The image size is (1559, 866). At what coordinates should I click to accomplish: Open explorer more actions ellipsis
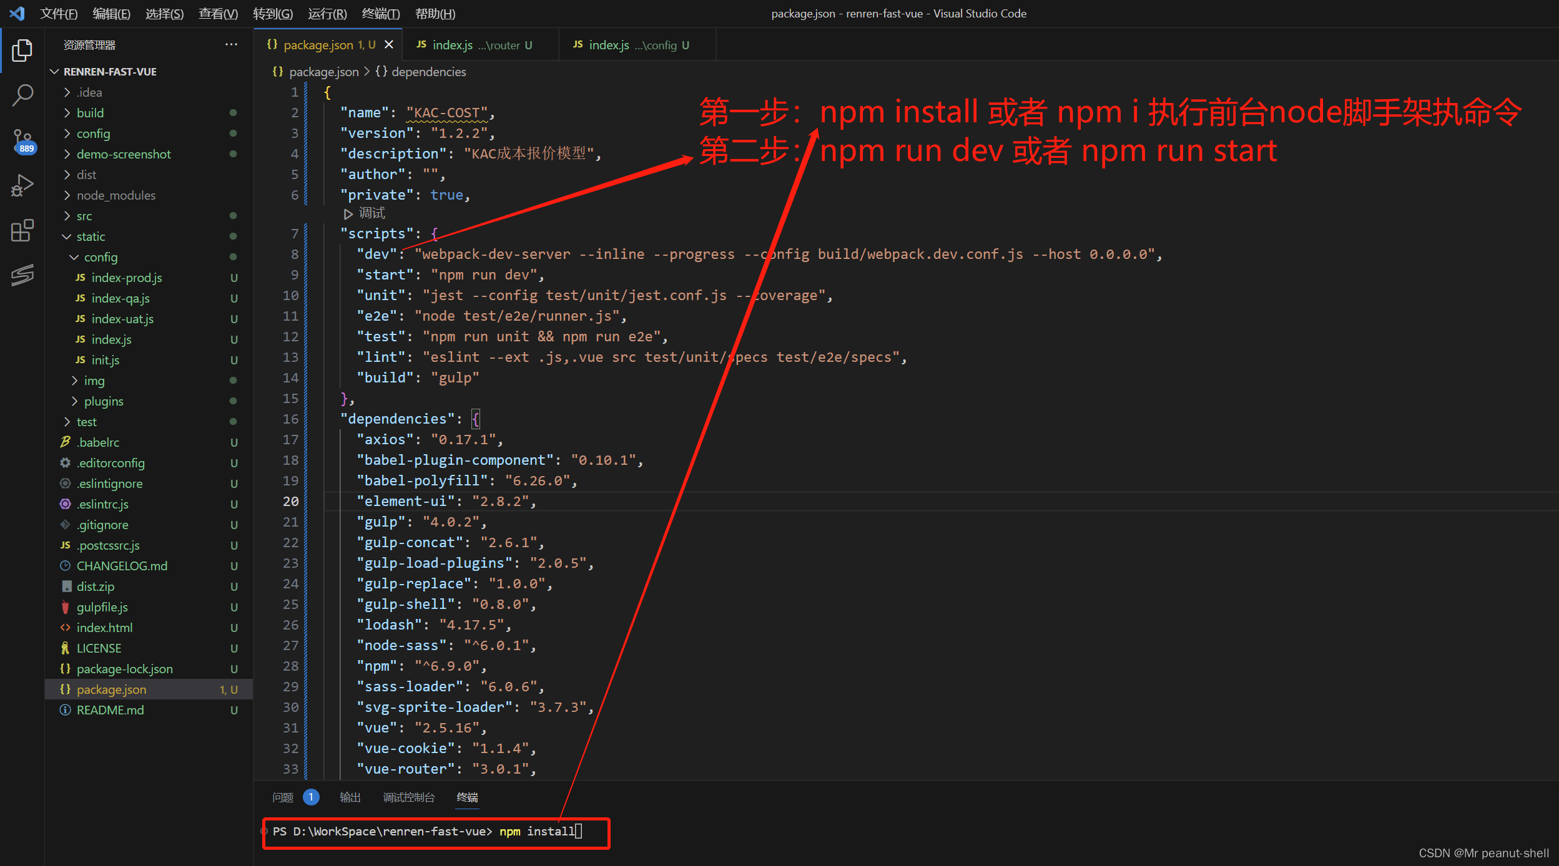pyautogui.click(x=231, y=45)
